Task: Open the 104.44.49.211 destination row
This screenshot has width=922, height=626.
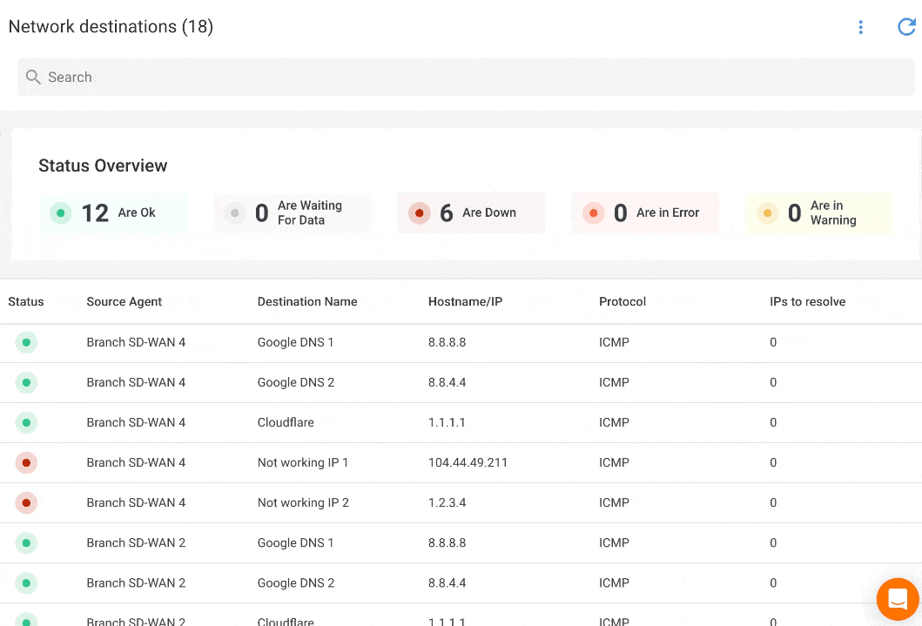Action: coord(468,463)
